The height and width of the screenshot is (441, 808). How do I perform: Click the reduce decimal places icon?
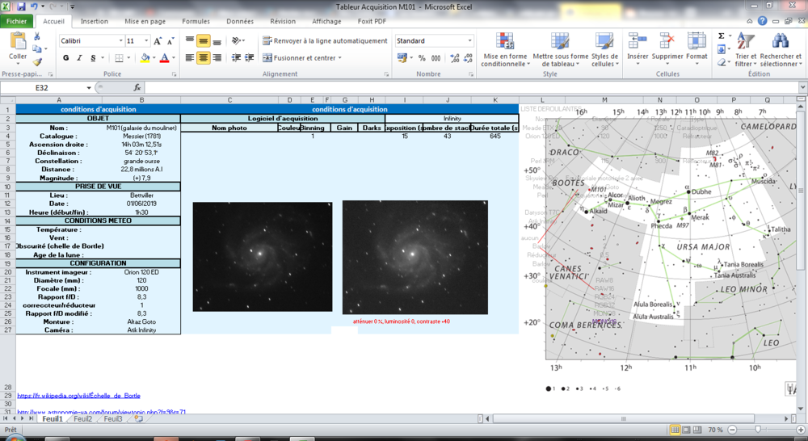point(468,58)
